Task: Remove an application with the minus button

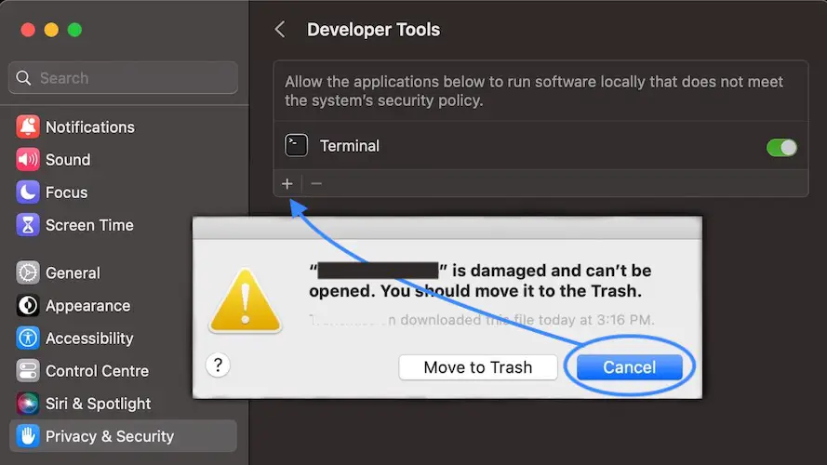Action: (x=316, y=183)
